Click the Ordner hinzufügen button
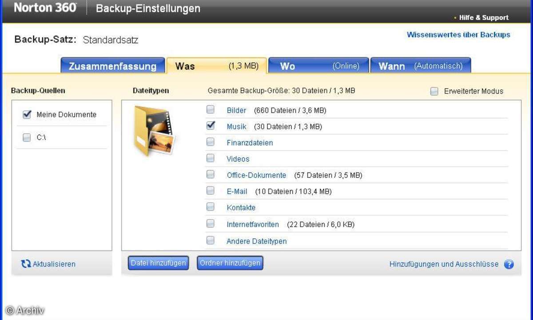The height and width of the screenshot is (320, 533). click(x=230, y=263)
